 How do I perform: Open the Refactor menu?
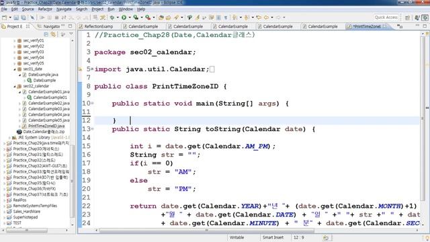point(45,9)
